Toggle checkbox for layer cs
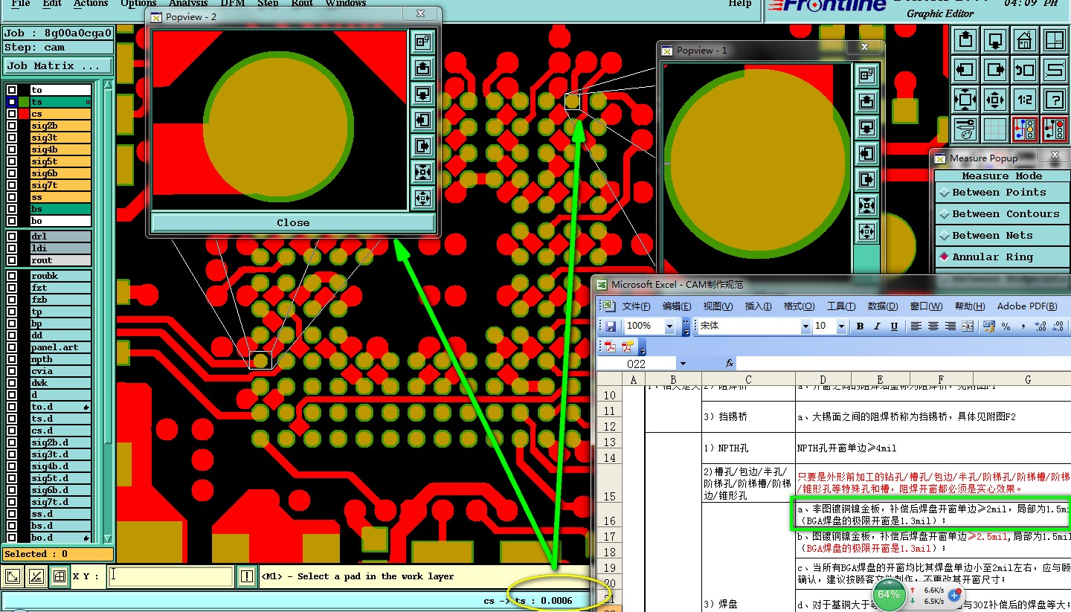This screenshot has height=612, width=1071. [x=12, y=114]
